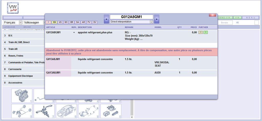The height and width of the screenshot is (121, 262).
Task: Select the SV market toggle
Action: coord(95,22)
